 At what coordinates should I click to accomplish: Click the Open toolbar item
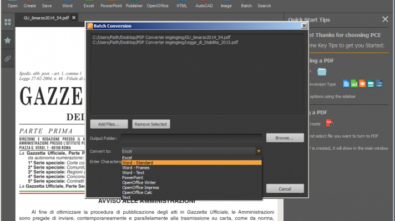[12, 4]
